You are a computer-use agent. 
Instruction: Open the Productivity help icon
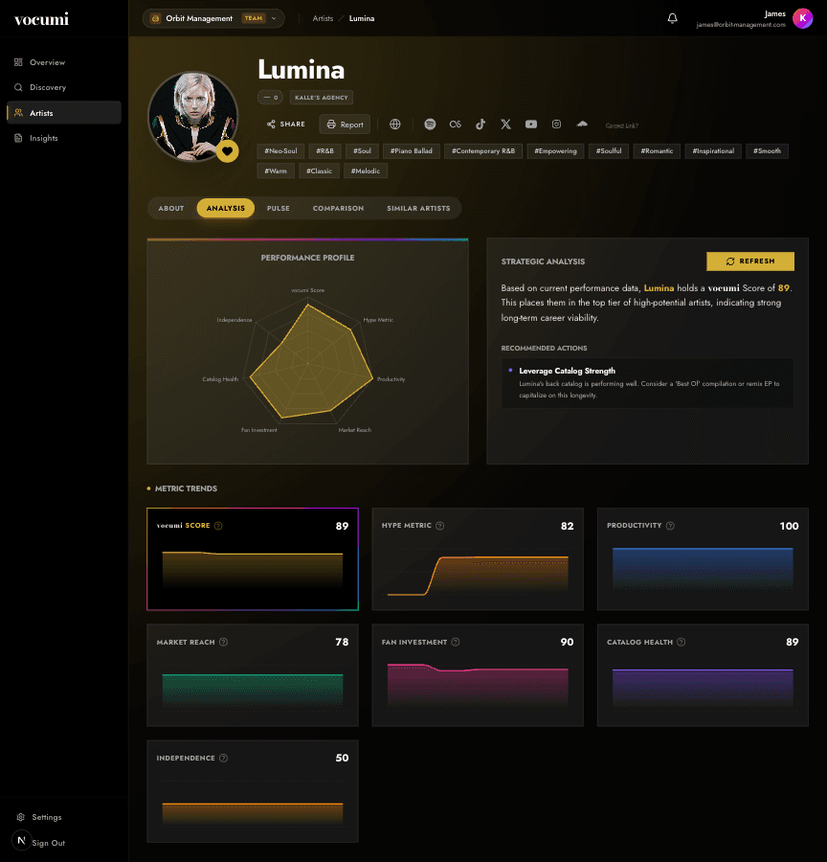[670, 526]
